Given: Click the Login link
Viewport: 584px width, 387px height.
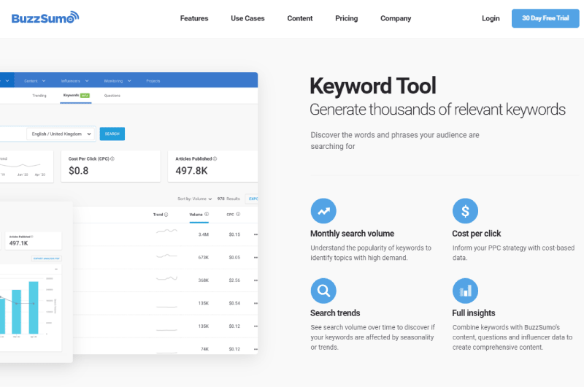Looking at the screenshot, I should 491,18.
